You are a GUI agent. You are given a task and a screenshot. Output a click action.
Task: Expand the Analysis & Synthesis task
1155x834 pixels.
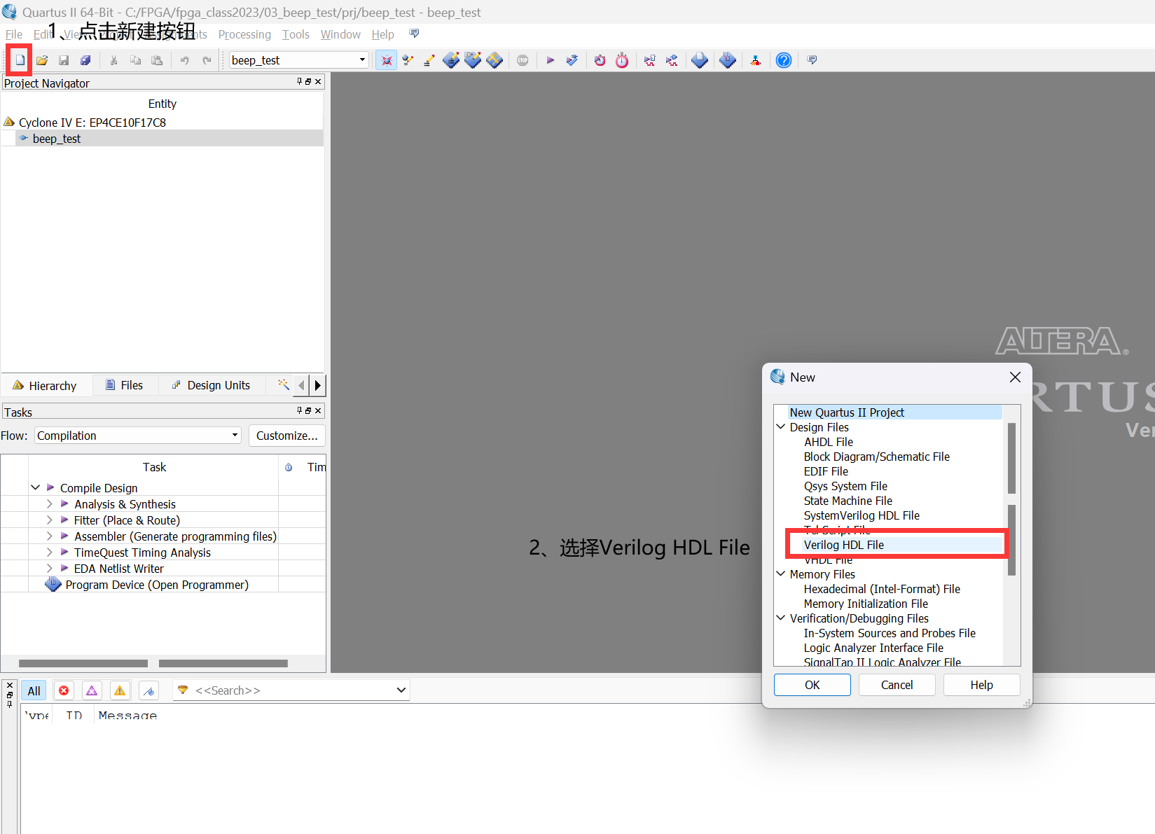[49, 503]
